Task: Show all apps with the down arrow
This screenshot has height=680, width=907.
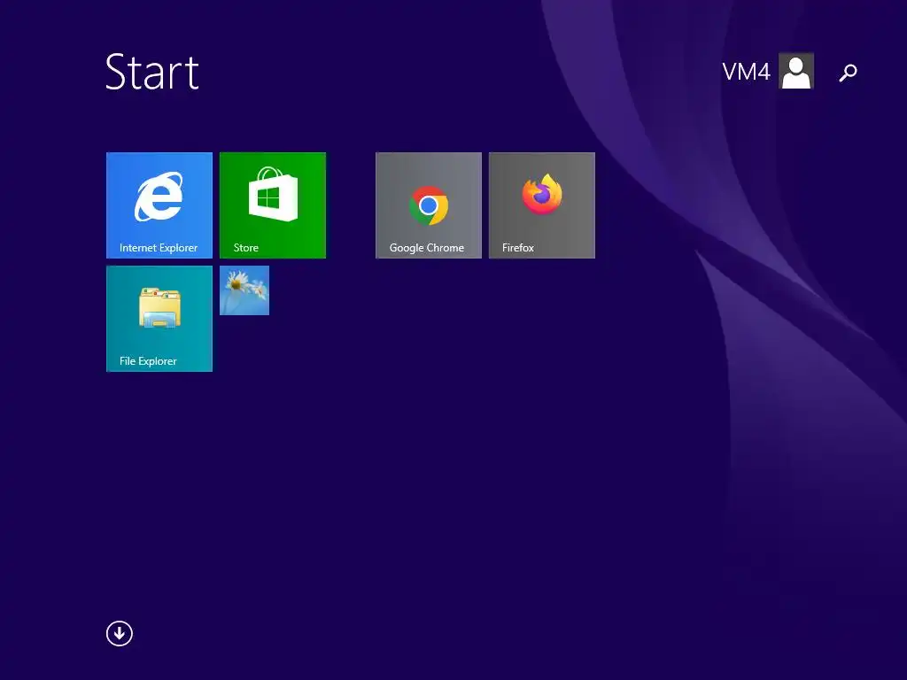Action: 120,633
